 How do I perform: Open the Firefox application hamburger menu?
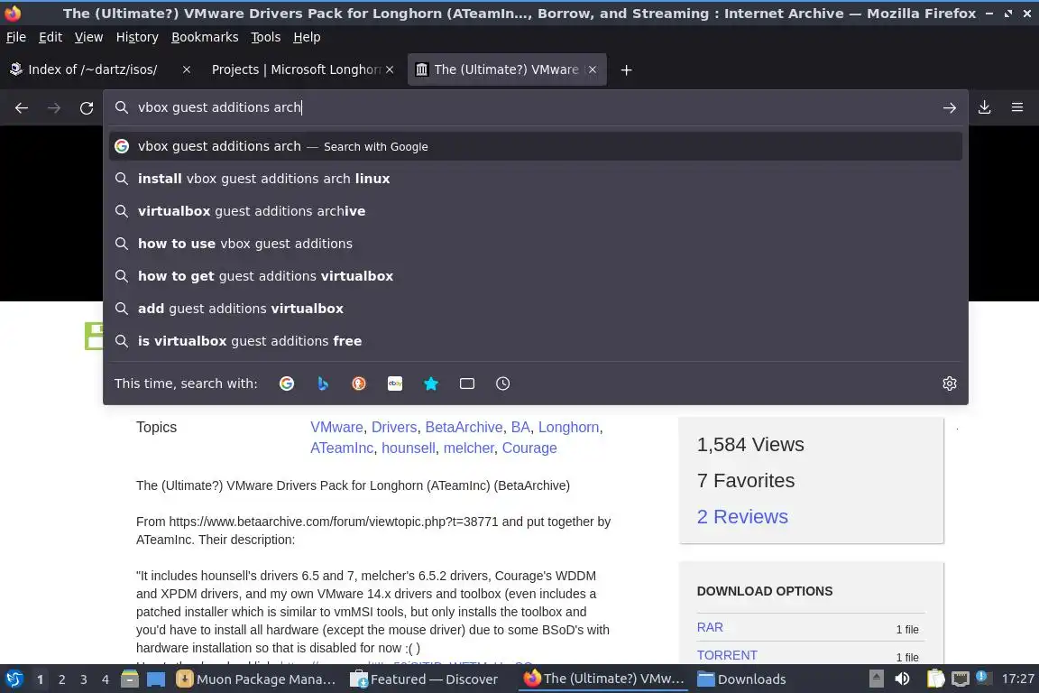pos(1017,107)
